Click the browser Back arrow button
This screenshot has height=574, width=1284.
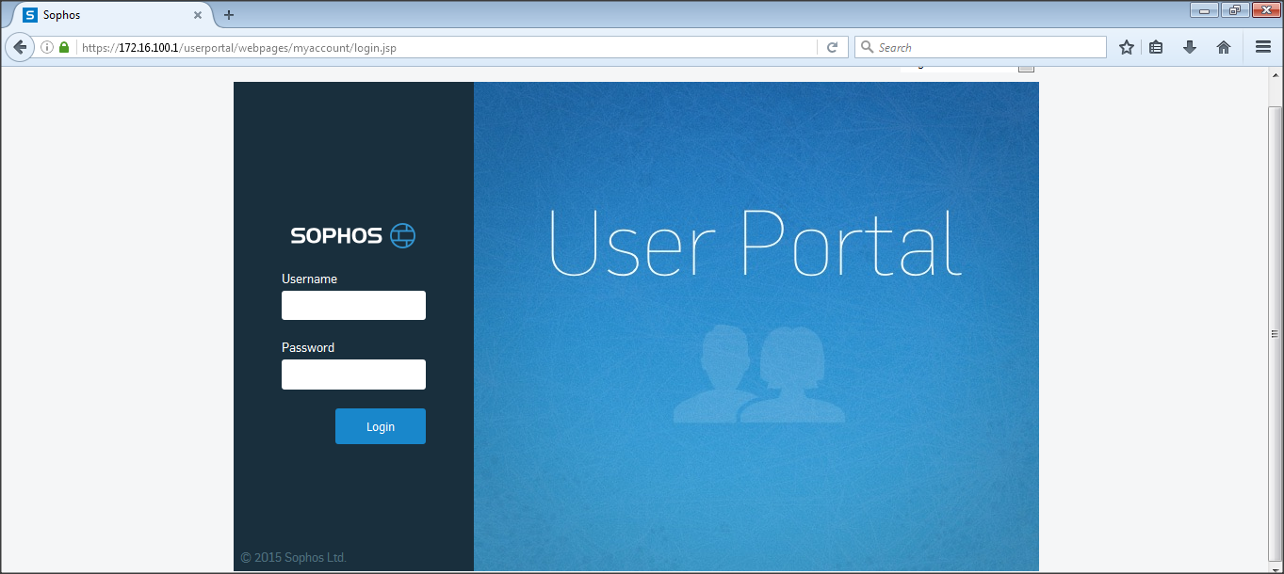tap(20, 47)
